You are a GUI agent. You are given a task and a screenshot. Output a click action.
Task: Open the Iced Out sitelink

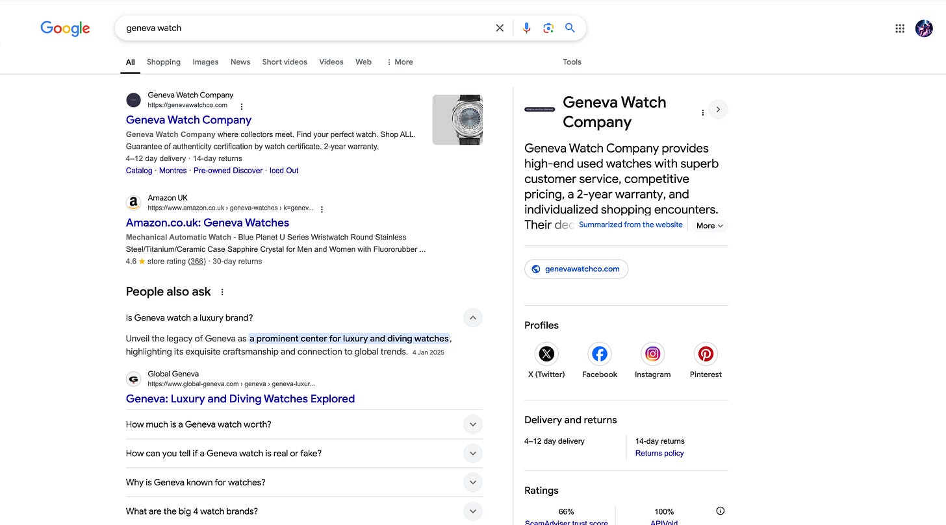point(284,171)
